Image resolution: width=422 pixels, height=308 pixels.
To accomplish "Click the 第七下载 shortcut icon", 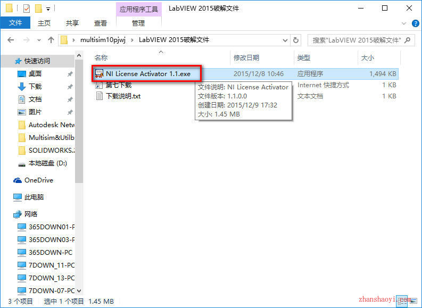I will pyautogui.click(x=100, y=85).
